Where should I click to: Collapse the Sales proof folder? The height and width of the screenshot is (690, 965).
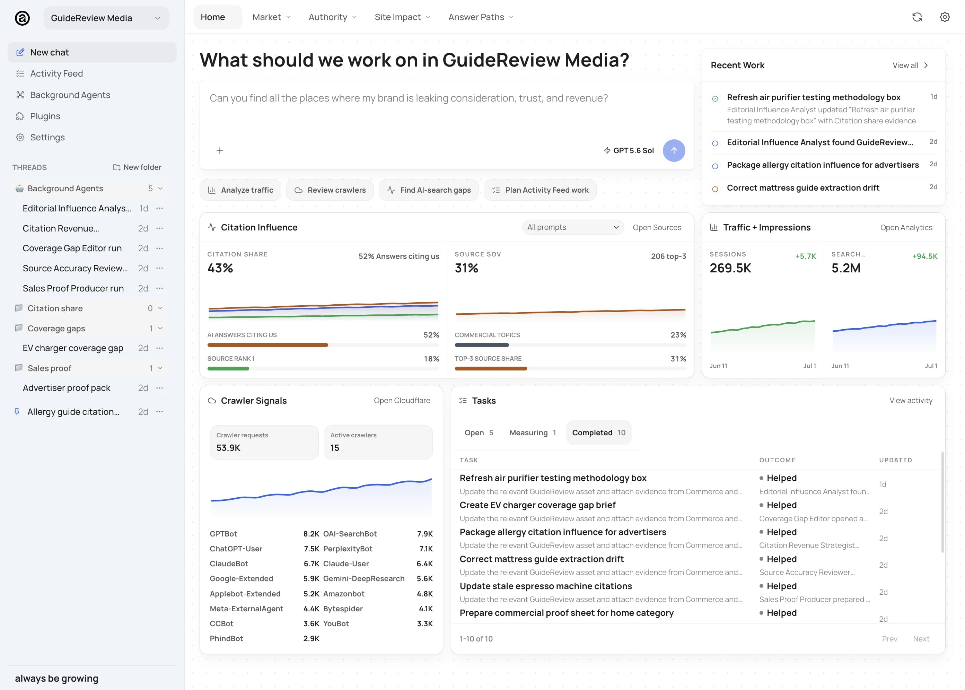(x=160, y=368)
